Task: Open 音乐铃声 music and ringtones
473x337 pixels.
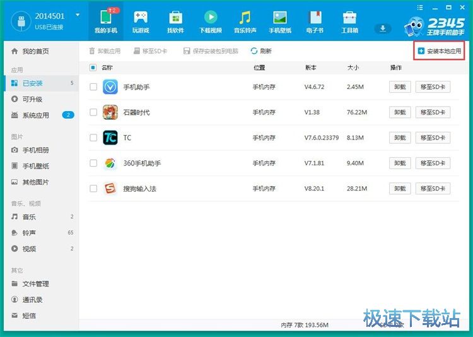Action: click(245, 21)
